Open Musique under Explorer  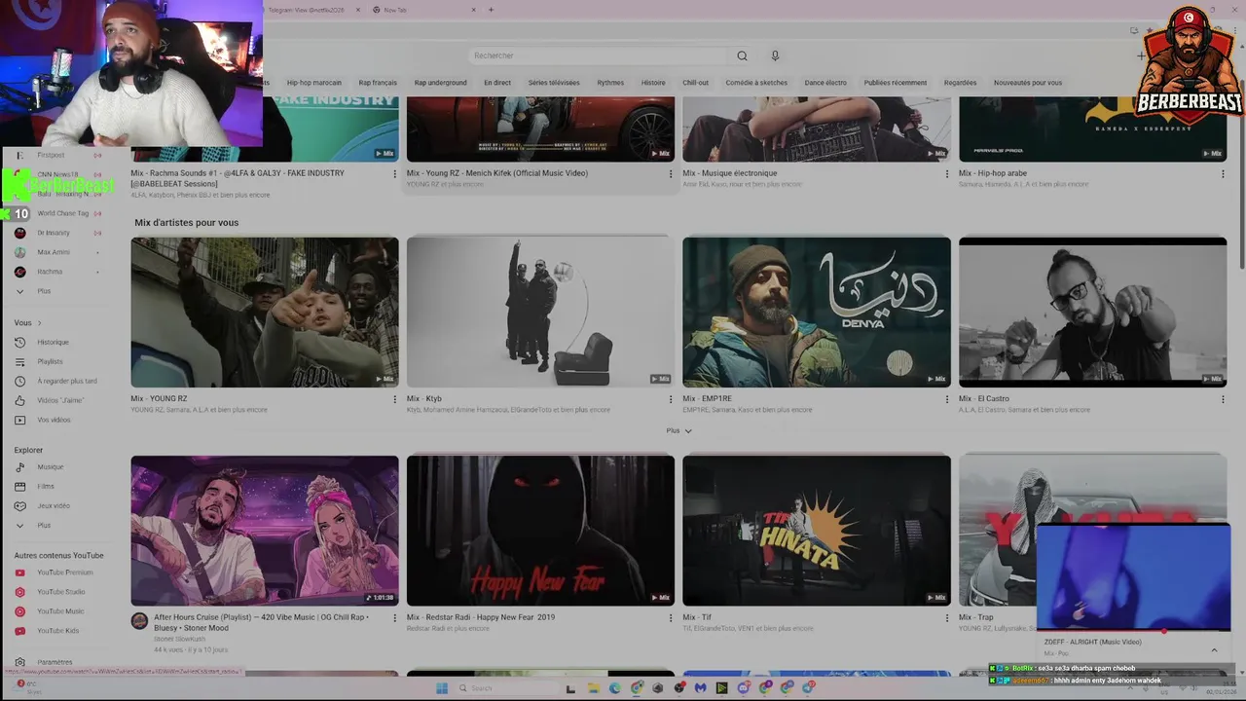click(50, 467)
